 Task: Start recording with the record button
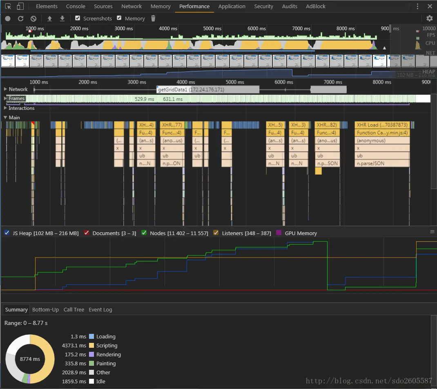(x=8, y=19)
